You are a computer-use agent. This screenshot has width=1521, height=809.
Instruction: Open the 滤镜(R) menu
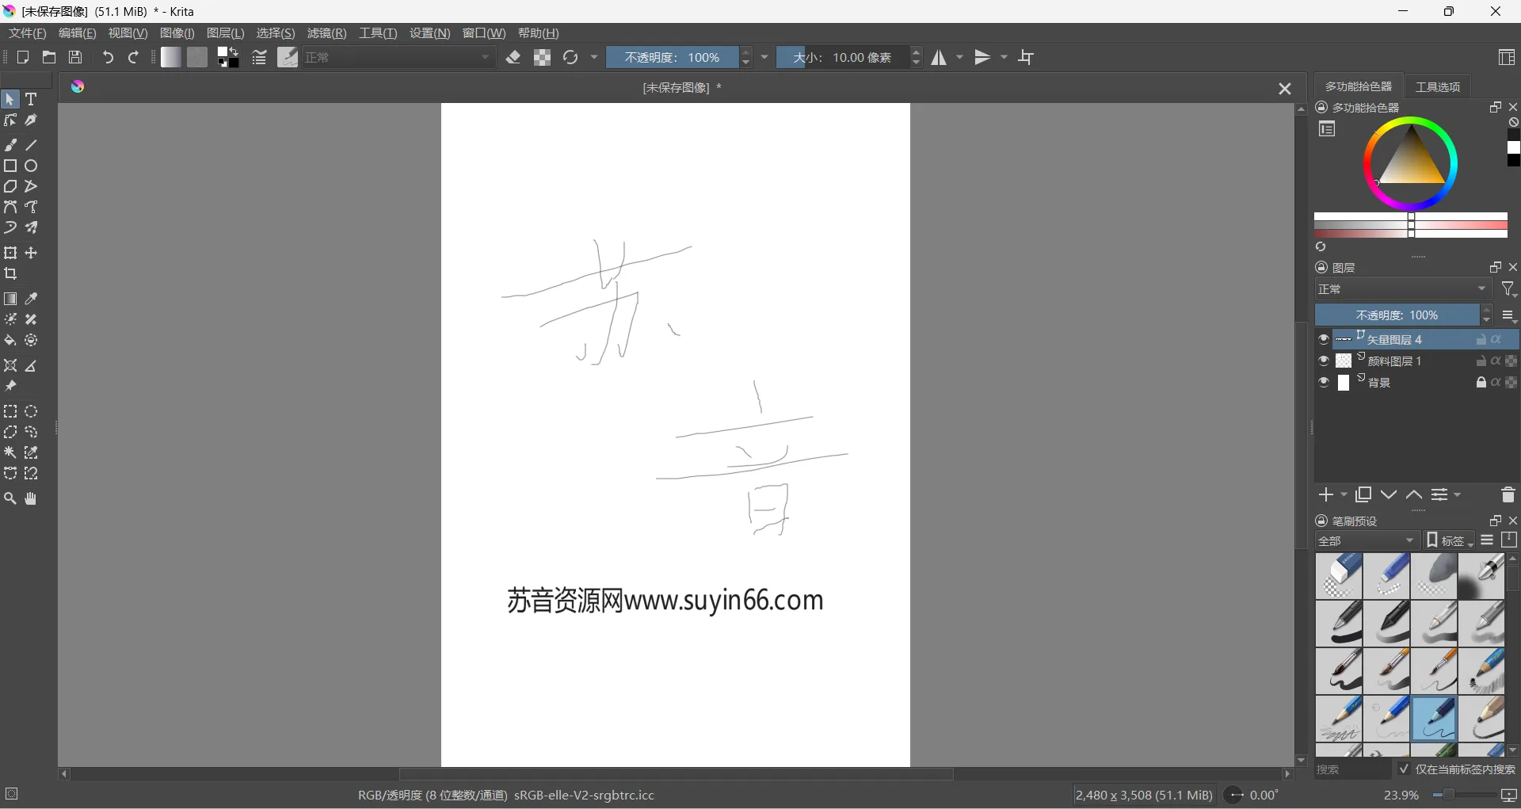pos(326,32)
